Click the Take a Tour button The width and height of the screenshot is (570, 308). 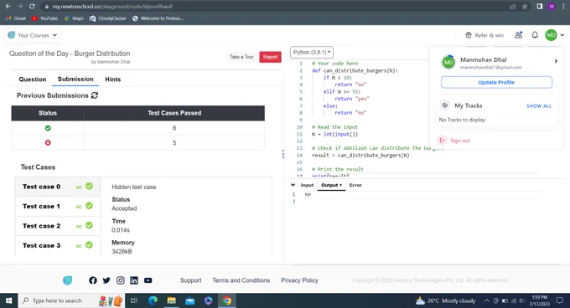point(241,57)
